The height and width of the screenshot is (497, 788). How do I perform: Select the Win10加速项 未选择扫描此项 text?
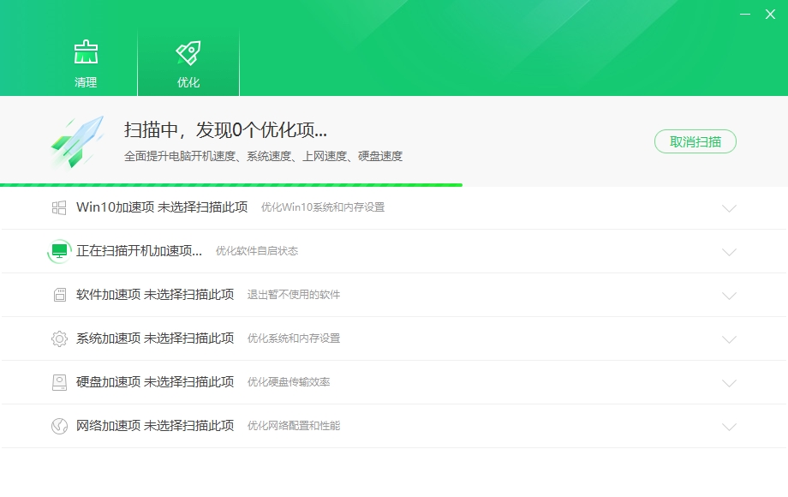[x=162, y=207]
